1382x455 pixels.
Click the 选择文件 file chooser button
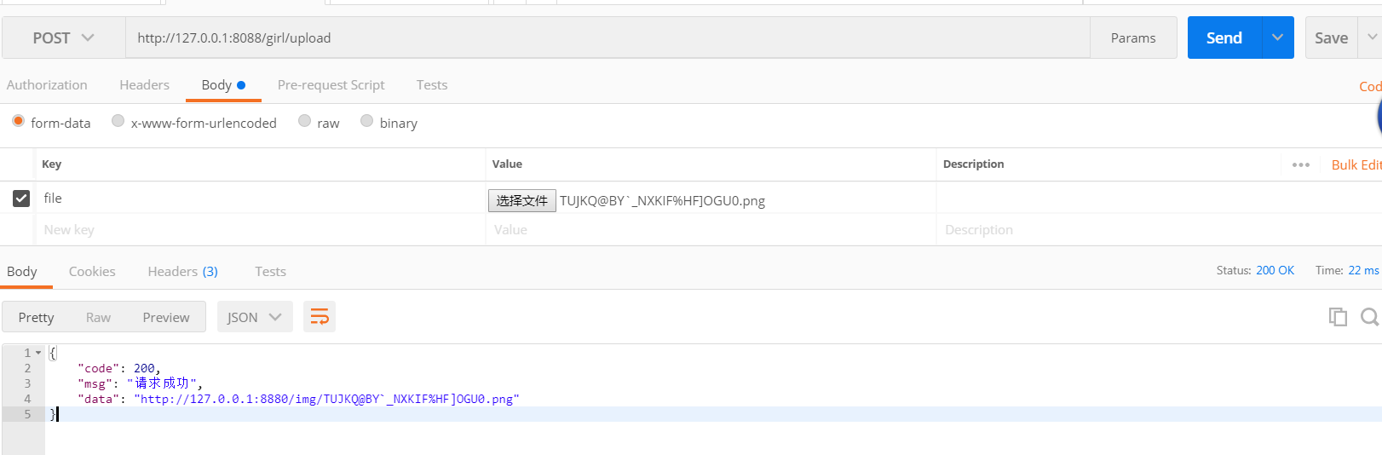pyautogui.click(x=522, y=200)
